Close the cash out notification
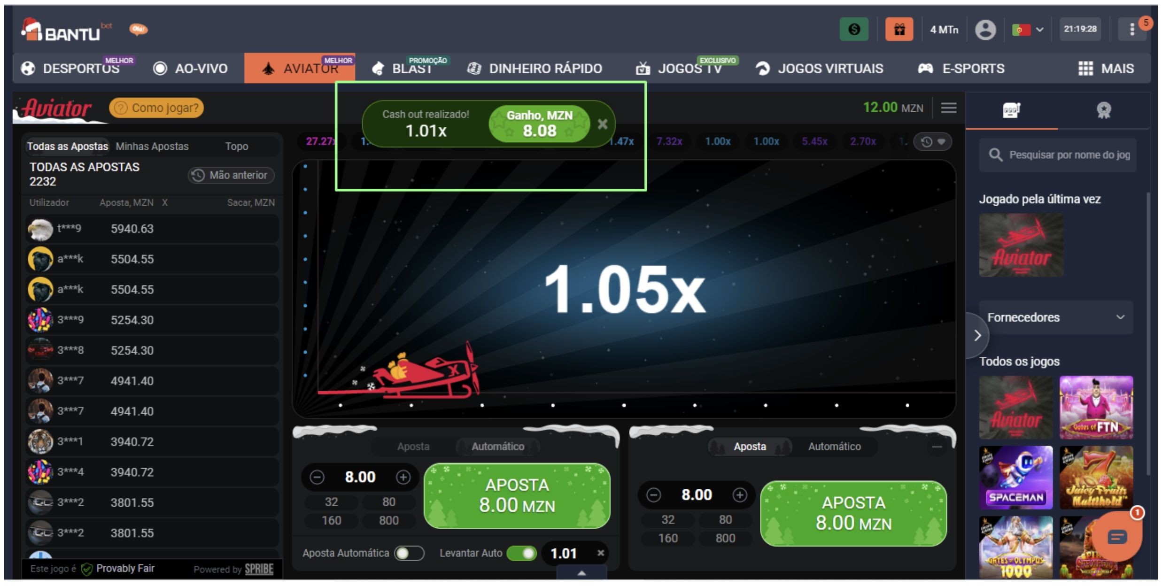 [602, 124]
